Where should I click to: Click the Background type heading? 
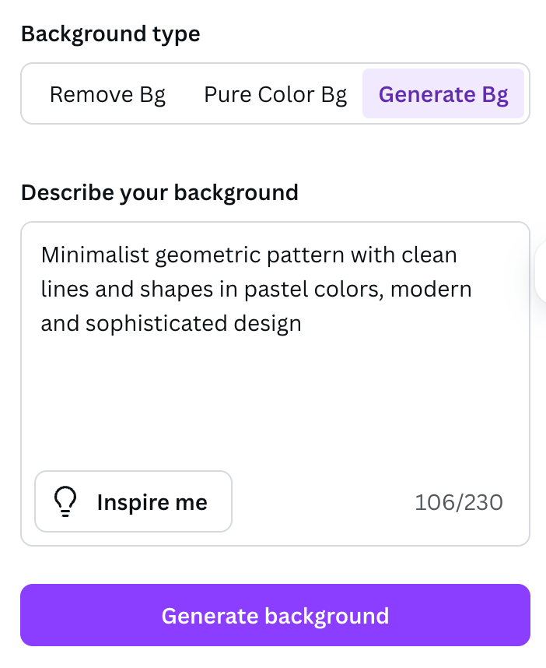(110, 33)
